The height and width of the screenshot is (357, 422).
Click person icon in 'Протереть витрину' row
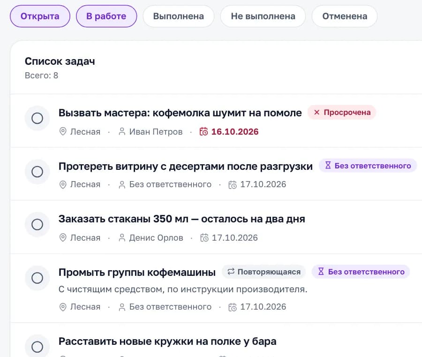(x=122, y=185)
